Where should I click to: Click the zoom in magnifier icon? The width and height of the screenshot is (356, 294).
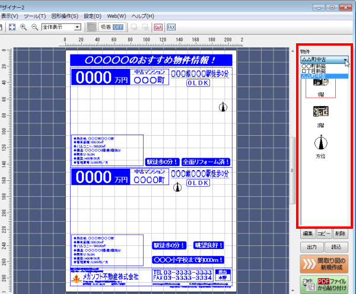click(24, 27)
